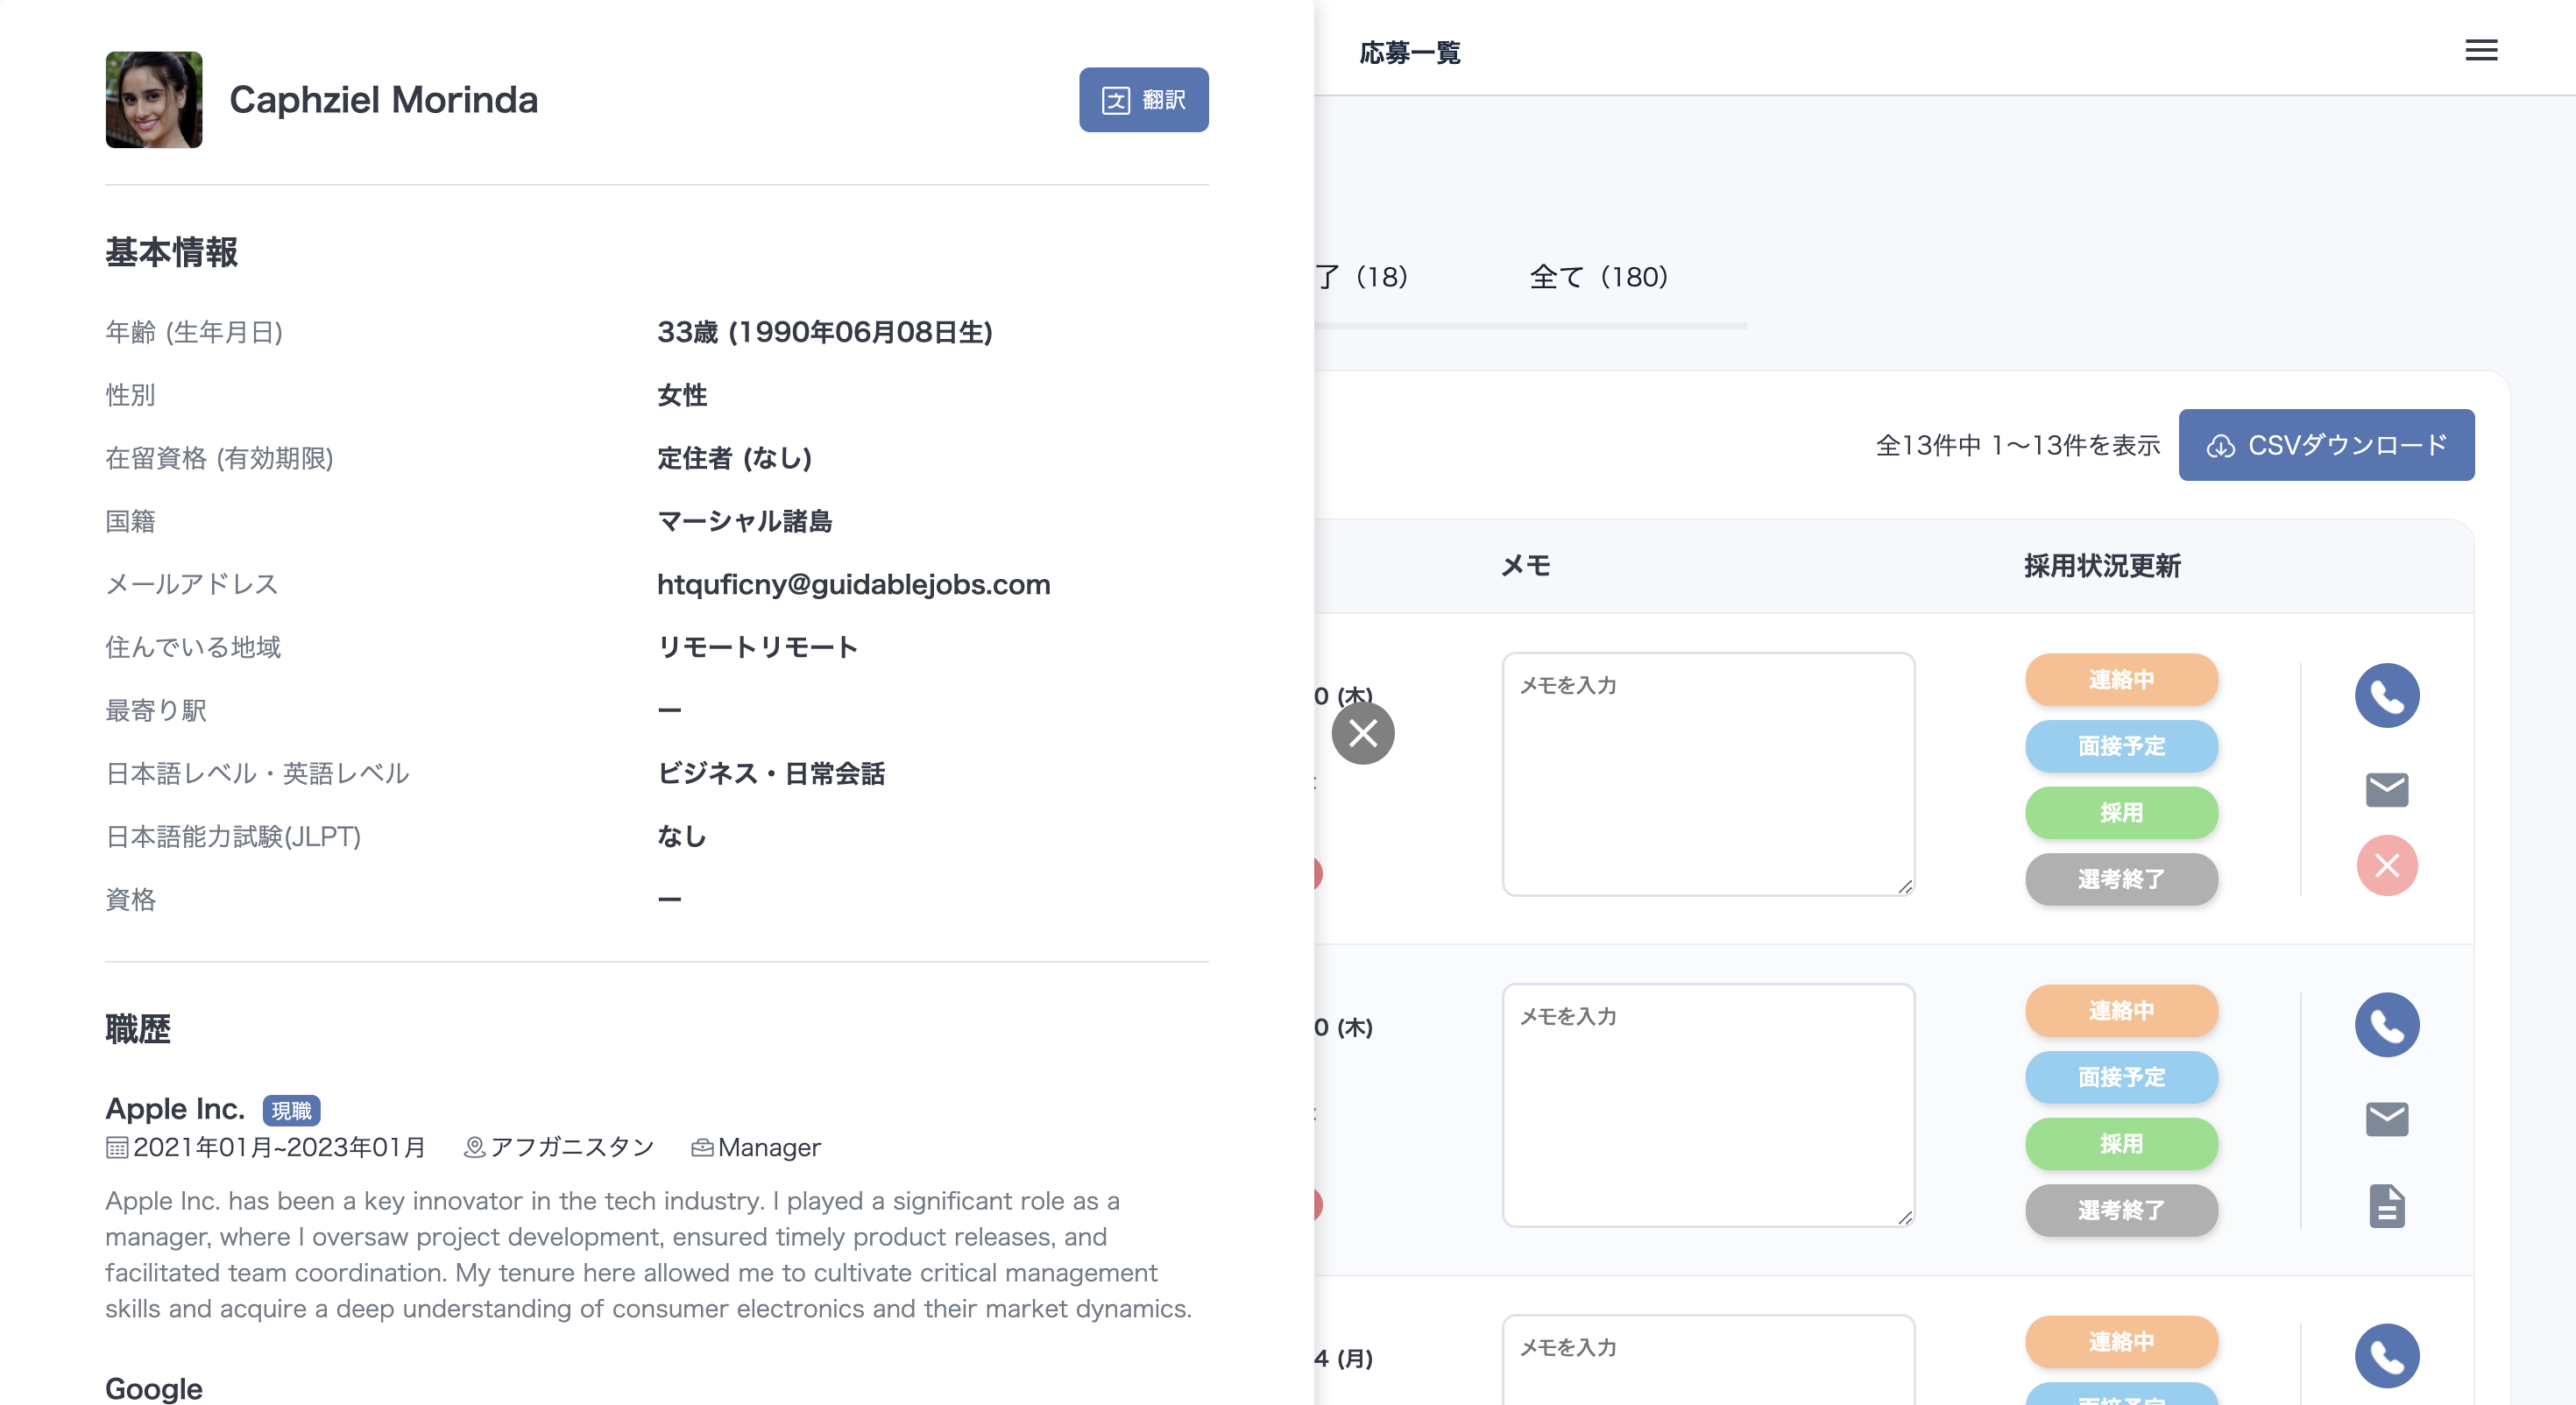This screenshot has width=2576, height=1405.
Task: Click the first メモを入力 memo field
Action: 1707,774
